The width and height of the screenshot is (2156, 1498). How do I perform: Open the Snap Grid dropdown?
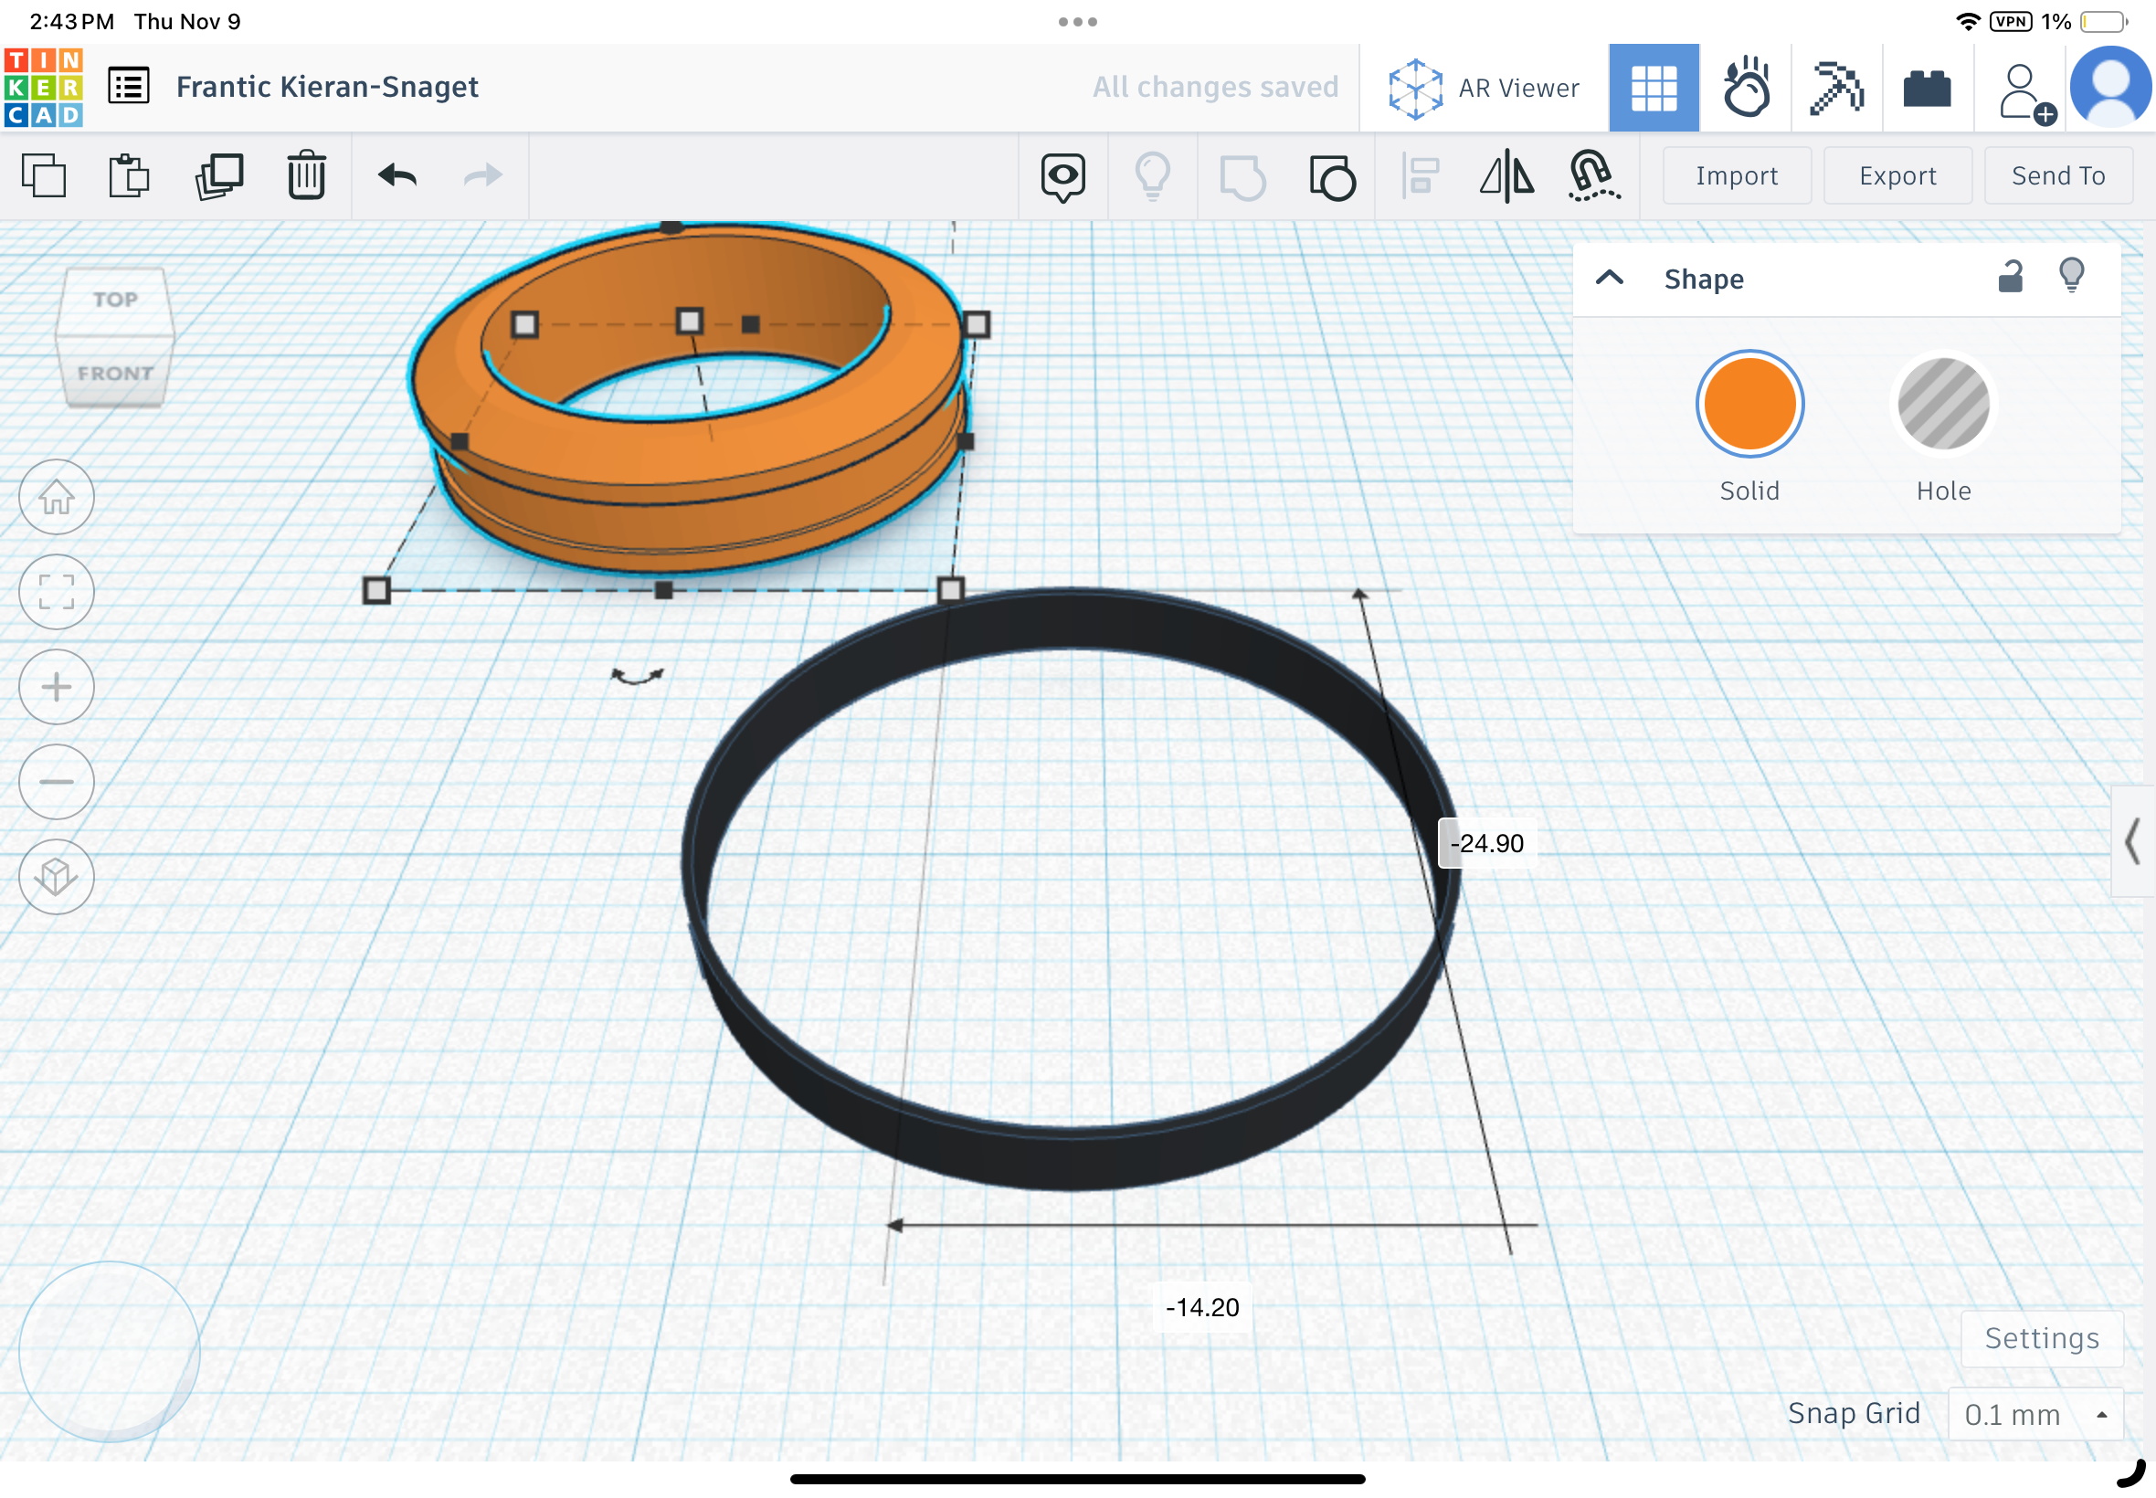coord(2035,1415)
